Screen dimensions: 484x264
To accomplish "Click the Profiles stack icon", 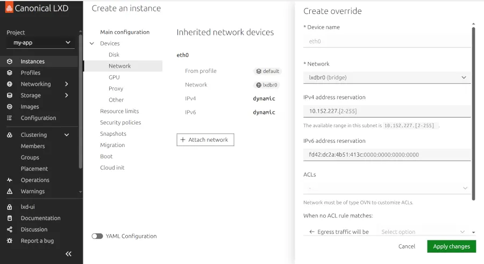I will [x=10, y=73].
